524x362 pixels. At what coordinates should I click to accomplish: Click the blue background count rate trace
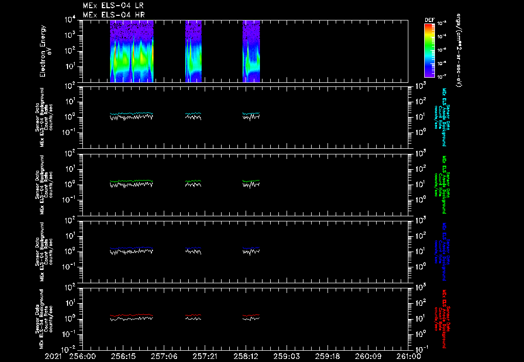[x=132, y=248]
